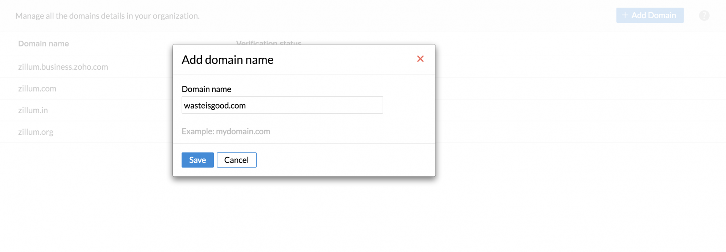Open the help question mark icon

tap(704, 16)
